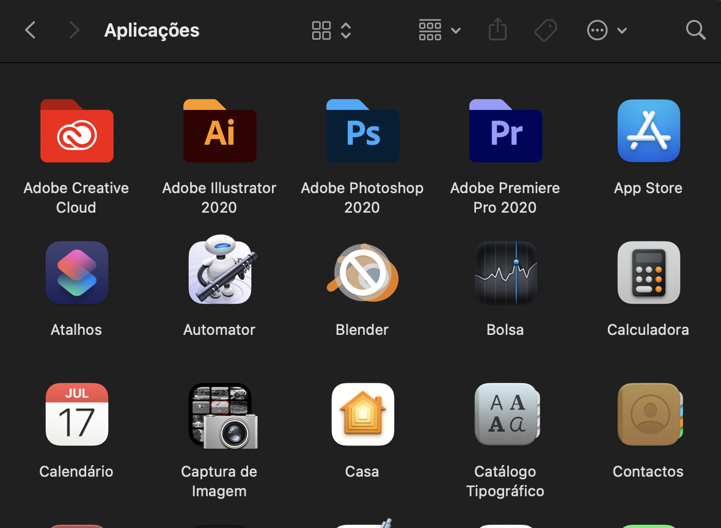
Task: Click the 'Automator' name label
Action: pyautogui.click(x=219, y=330)
